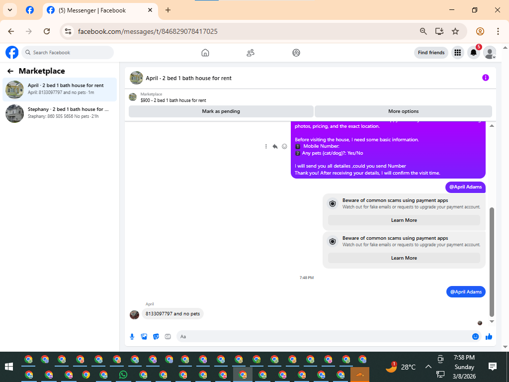Image resolution: width=509 pixels, height=382 pixels.
Task: Open Chrome three-dot menu
Action: pos(498,31)
